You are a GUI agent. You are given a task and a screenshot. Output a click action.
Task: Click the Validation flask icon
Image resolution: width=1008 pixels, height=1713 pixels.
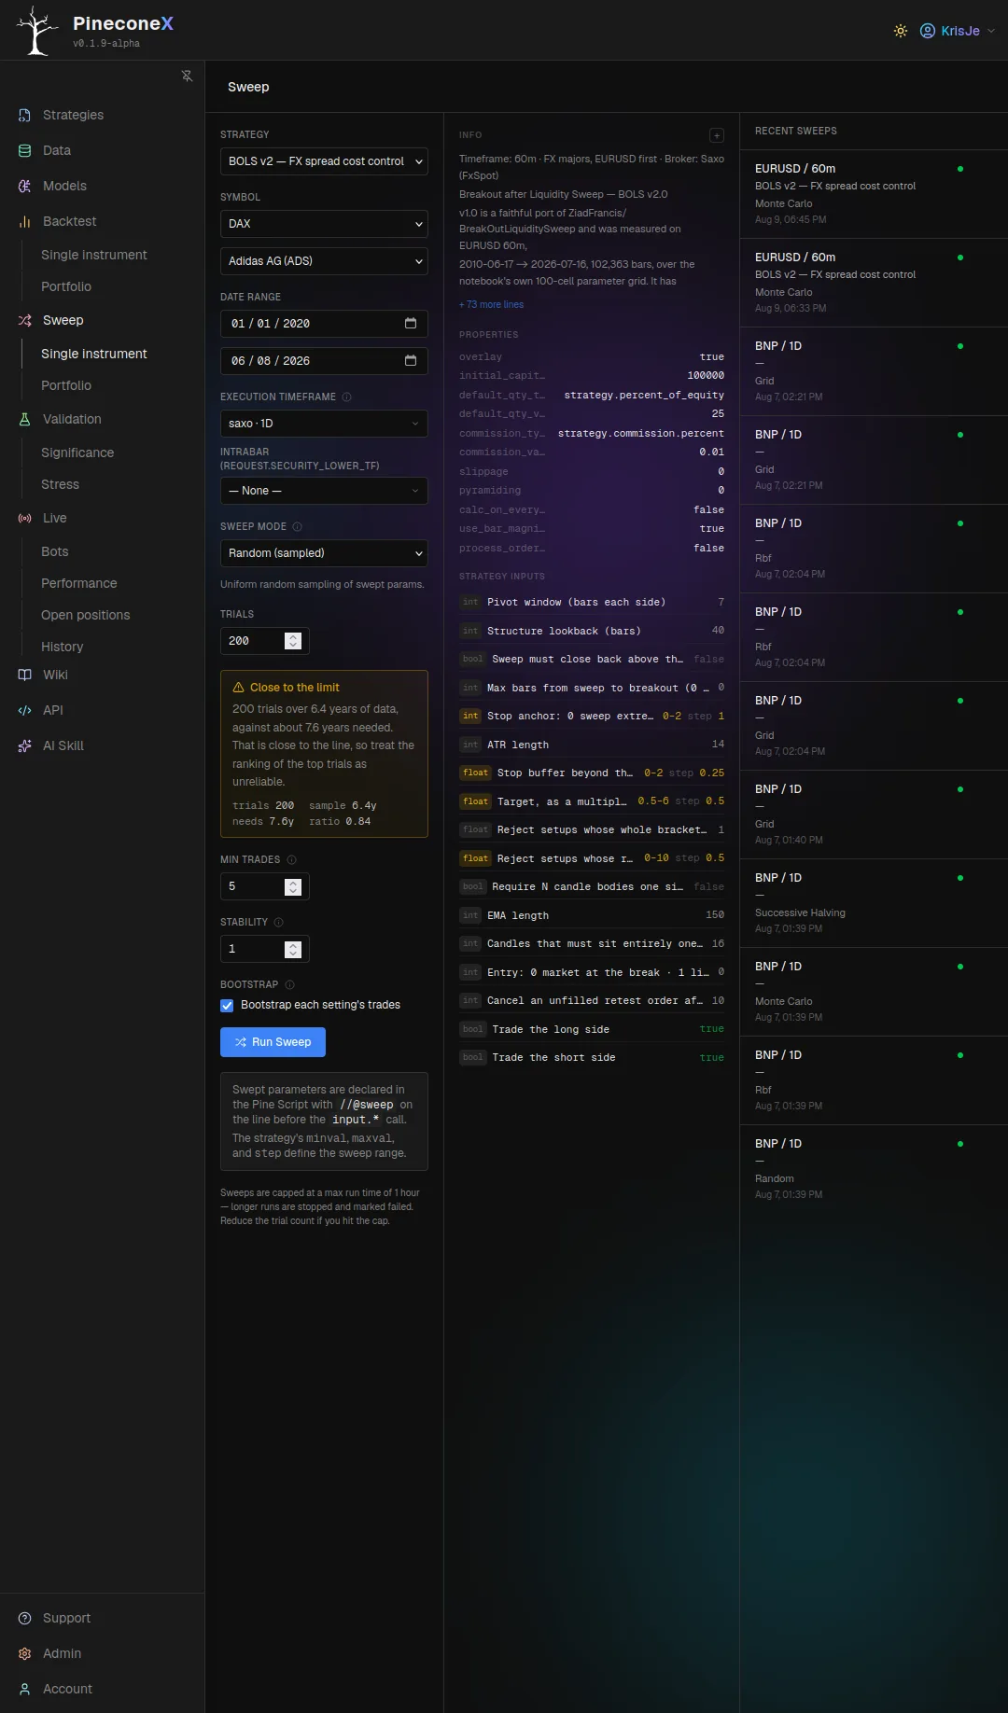25,419
